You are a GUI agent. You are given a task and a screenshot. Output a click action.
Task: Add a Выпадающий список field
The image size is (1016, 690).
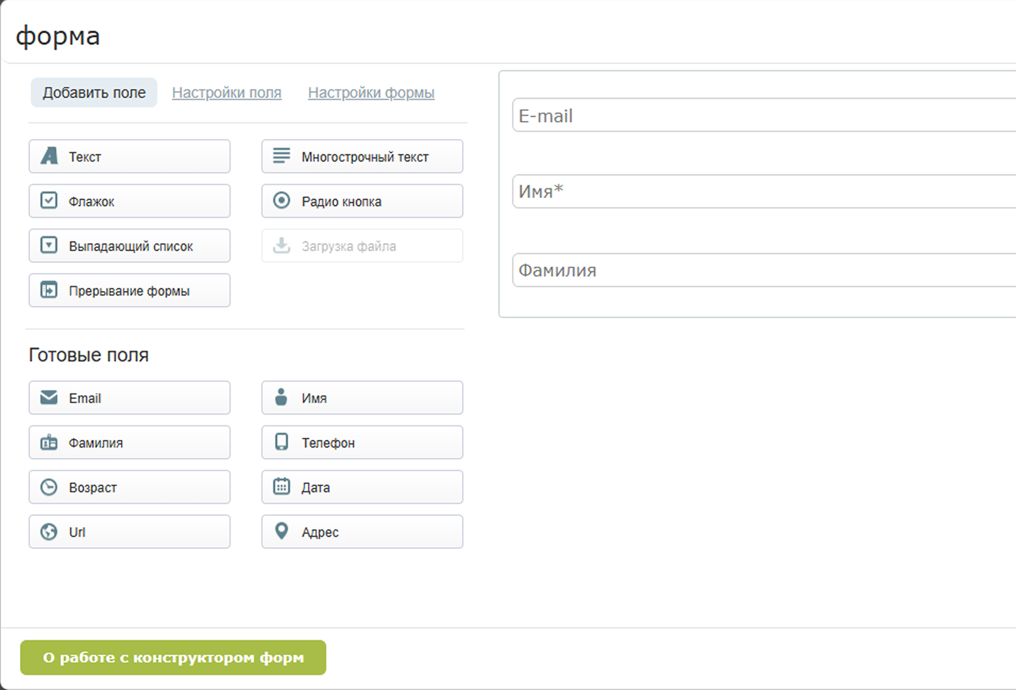point(130,246)
